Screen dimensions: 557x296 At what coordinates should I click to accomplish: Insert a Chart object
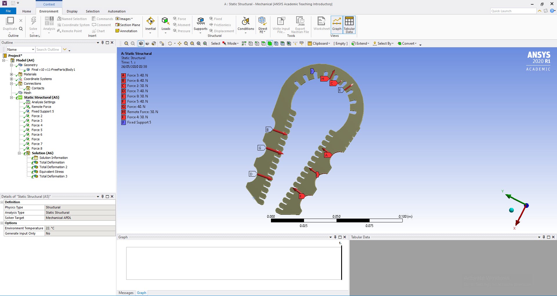[98, 31]
